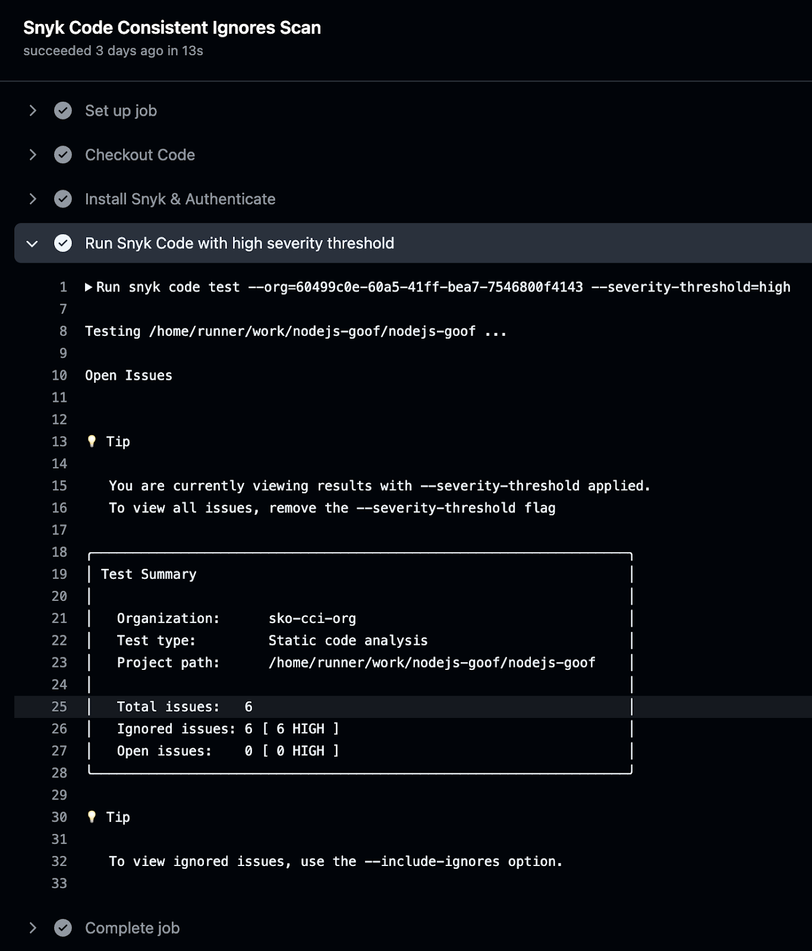
Task: Open the Checkout Code step label
Action: coord(140,155)
